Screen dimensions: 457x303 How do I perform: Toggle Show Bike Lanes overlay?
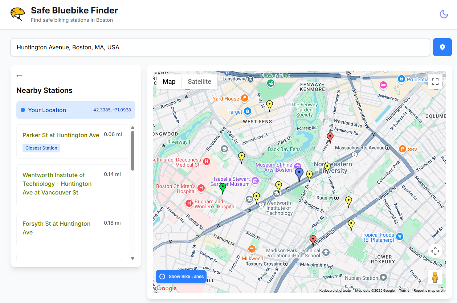181,276
